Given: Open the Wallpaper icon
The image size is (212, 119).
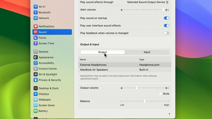Looking at the screenshot, I should (x=35, y=99).
